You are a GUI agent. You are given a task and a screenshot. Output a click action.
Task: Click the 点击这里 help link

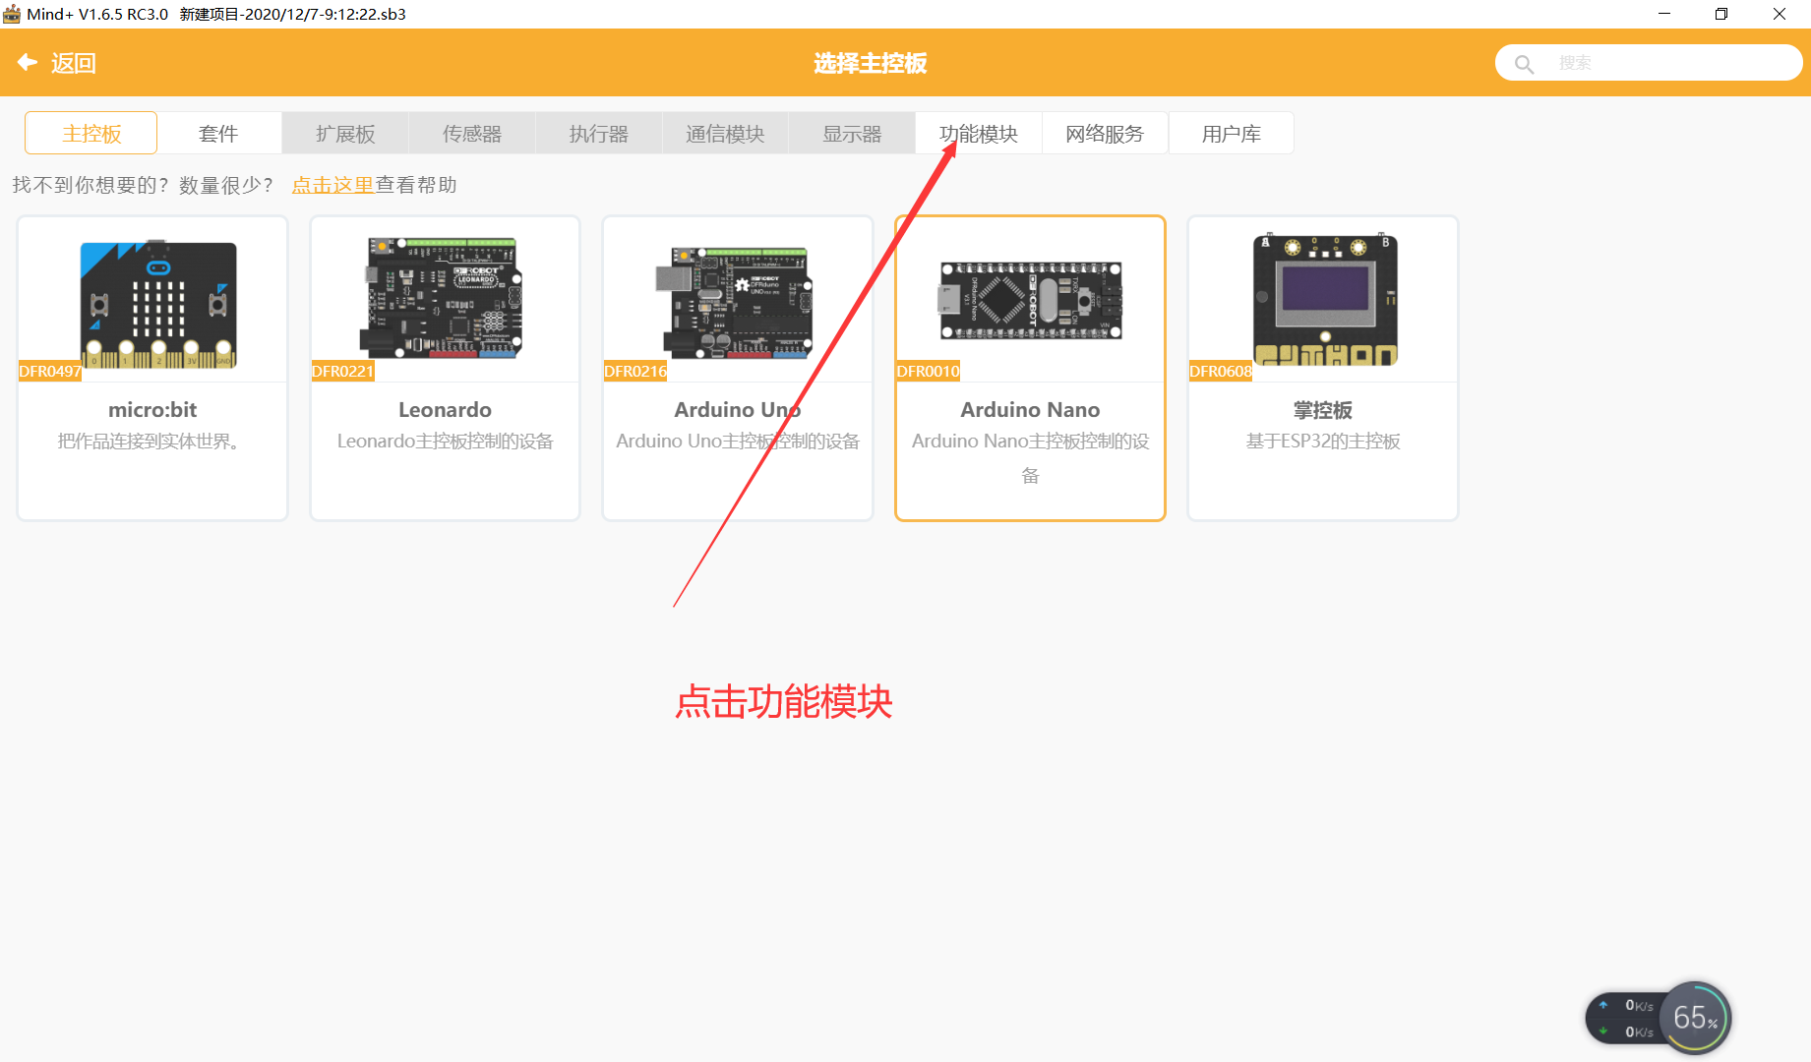pyautogui.click(x=332, y=185)
